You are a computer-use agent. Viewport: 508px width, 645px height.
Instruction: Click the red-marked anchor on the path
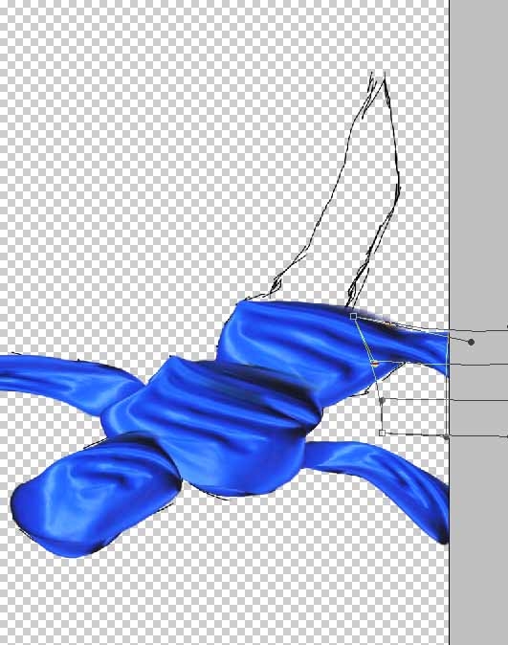pyautogui.click(x=375, y=364)
